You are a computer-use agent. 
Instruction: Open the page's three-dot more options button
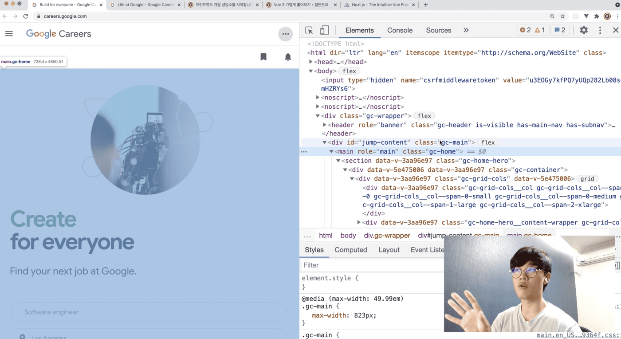click(x=285, y=34)
